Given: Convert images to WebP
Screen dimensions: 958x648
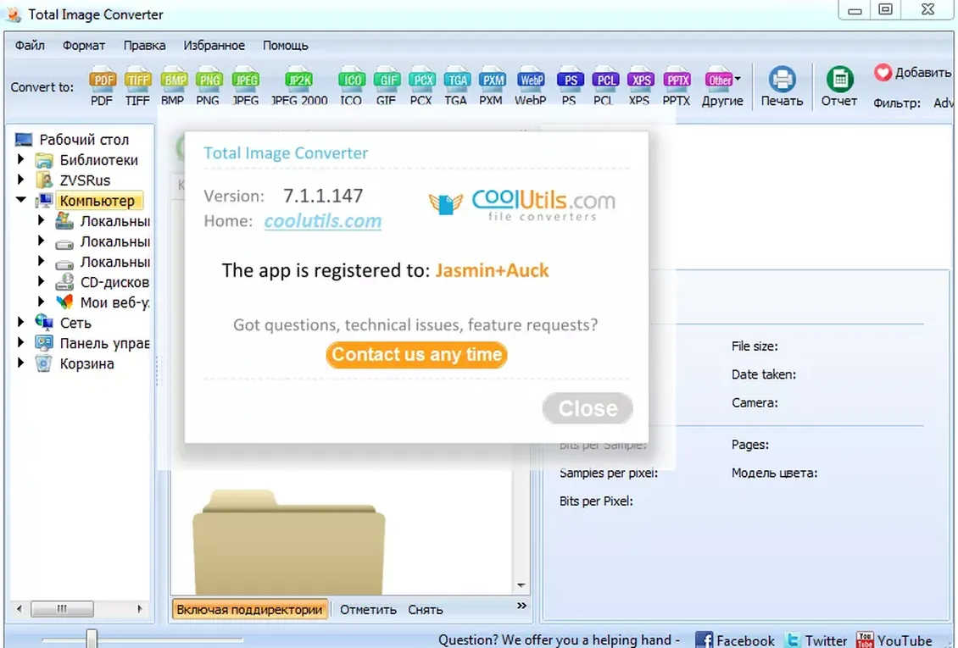Looking at the screenshot, I should point(531,86).
